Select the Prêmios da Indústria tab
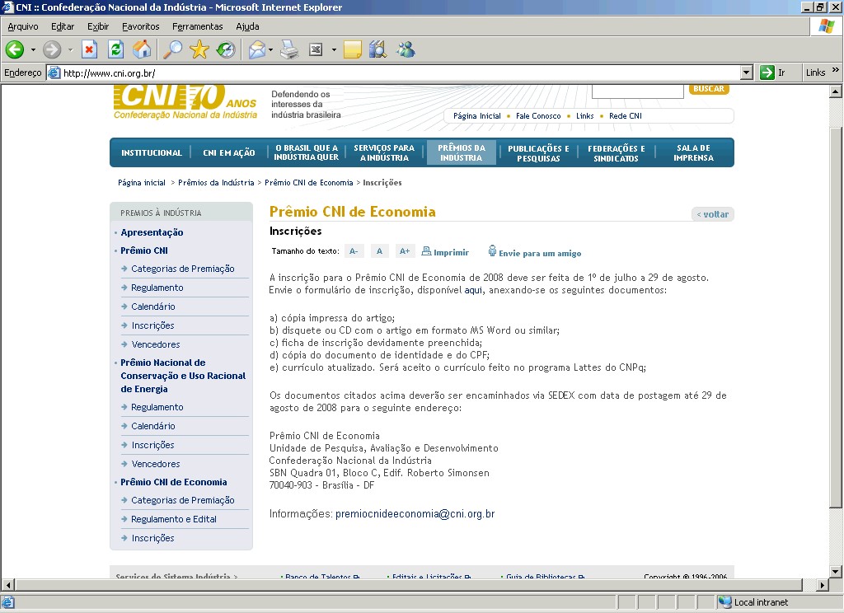The width and height of the screenshot is (844, 613). 462,153
